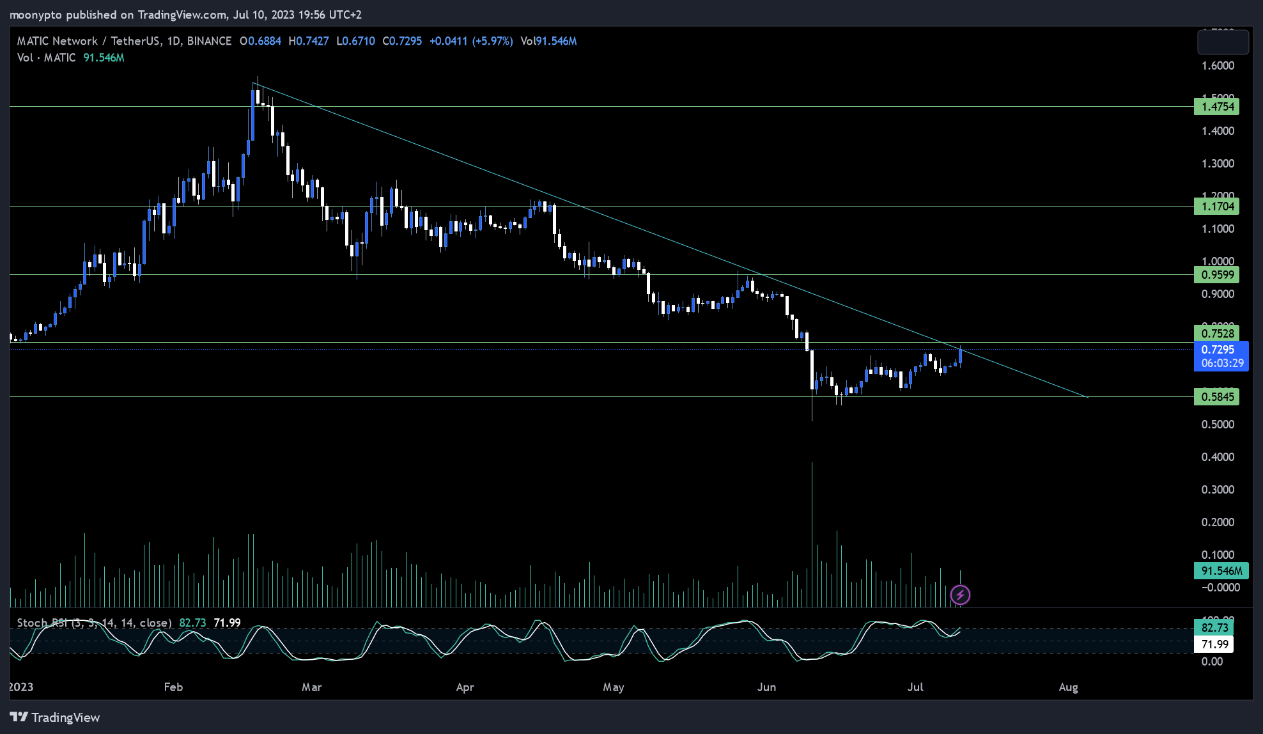
Task: Click the purple lightning bolt event icon
Action: tap(960, 595)
